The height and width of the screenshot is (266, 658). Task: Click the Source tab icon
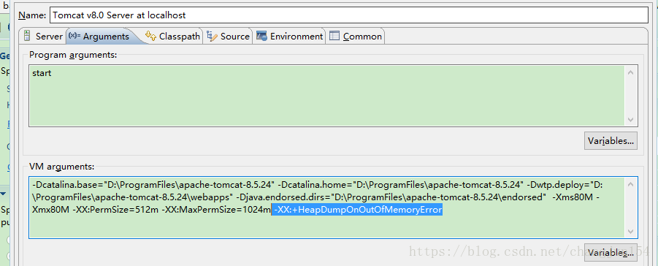[x=212, y=36]
